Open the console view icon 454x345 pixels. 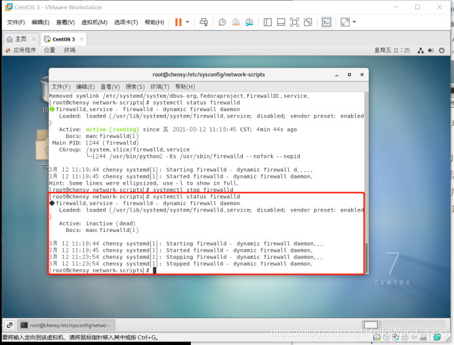[327, 22]
